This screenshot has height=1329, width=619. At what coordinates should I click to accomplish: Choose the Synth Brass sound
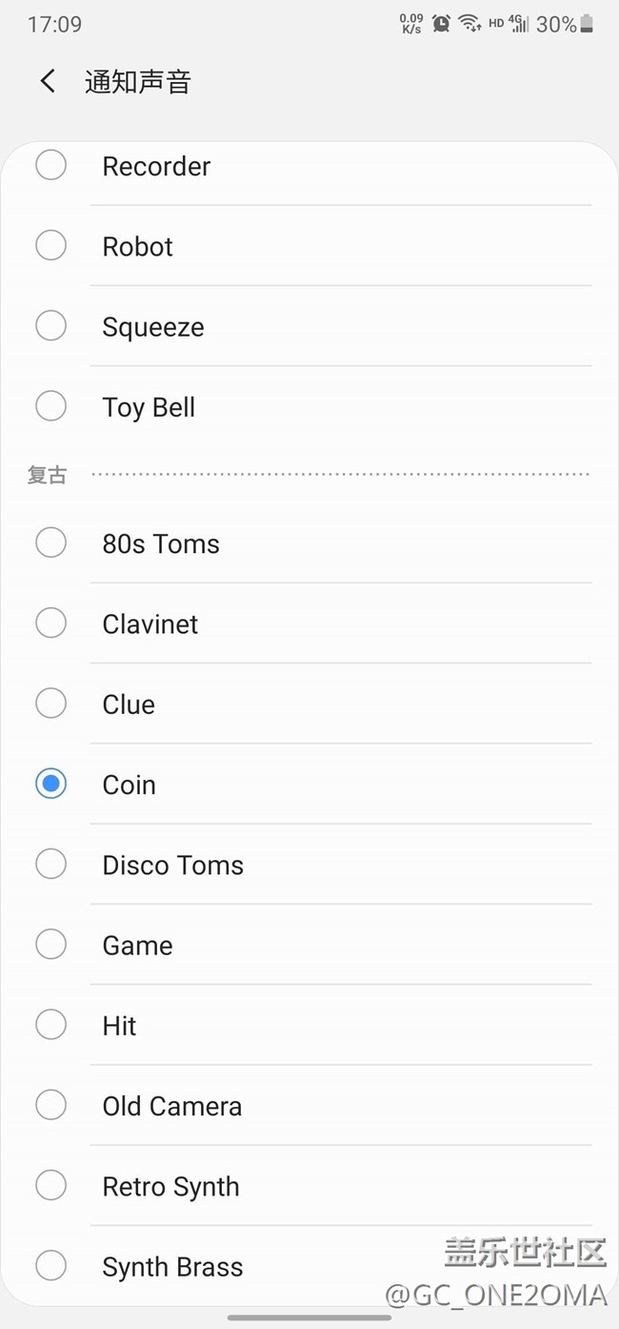[50, 1266]
